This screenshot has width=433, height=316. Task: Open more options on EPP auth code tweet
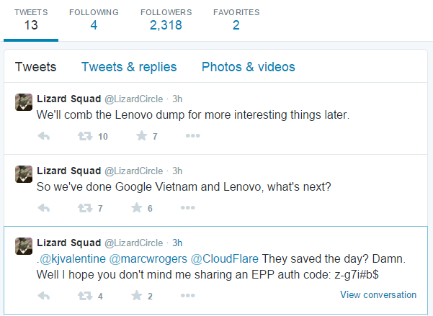click(188, 295)
